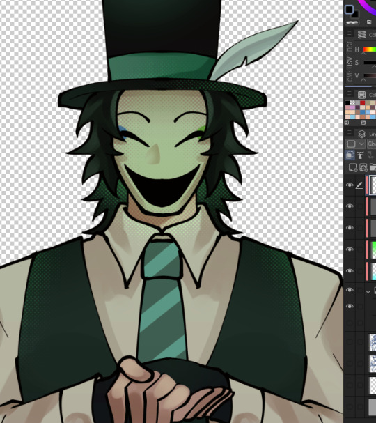Screen dimensions: 376x423
Task: Select the top selected layer thumbnail
Action: 373,185
